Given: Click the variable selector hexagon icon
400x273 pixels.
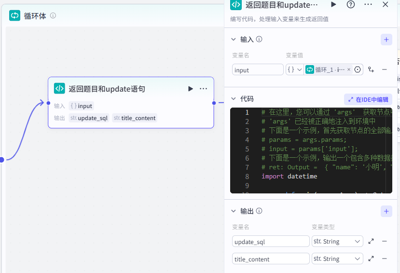Looking at the screenshot, I should tap(358, 69).
